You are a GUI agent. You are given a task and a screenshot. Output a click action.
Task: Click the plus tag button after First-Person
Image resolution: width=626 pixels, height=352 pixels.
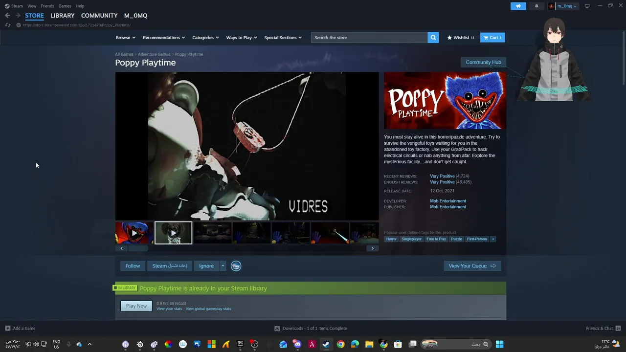pos(492,239)
